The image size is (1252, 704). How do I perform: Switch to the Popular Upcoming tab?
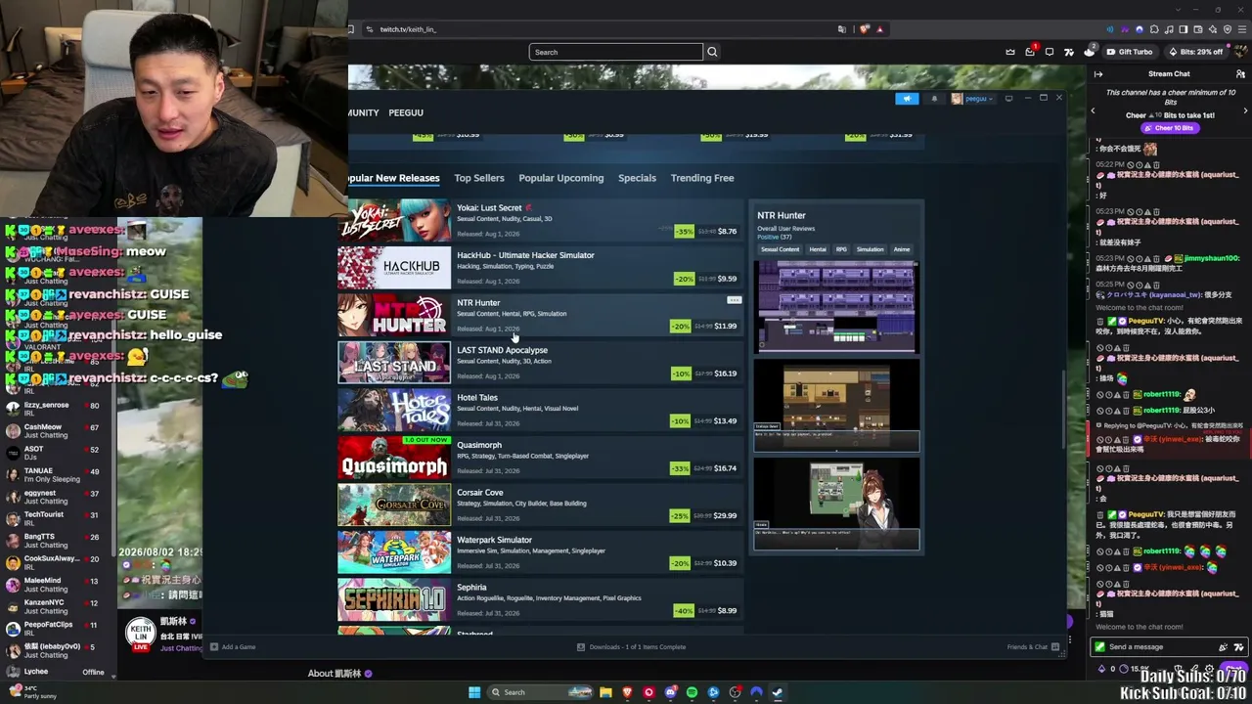pos(561,178)
